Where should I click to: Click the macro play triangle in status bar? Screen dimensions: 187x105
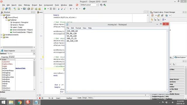37,98
